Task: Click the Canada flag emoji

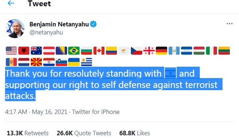Action: (99, 51)
